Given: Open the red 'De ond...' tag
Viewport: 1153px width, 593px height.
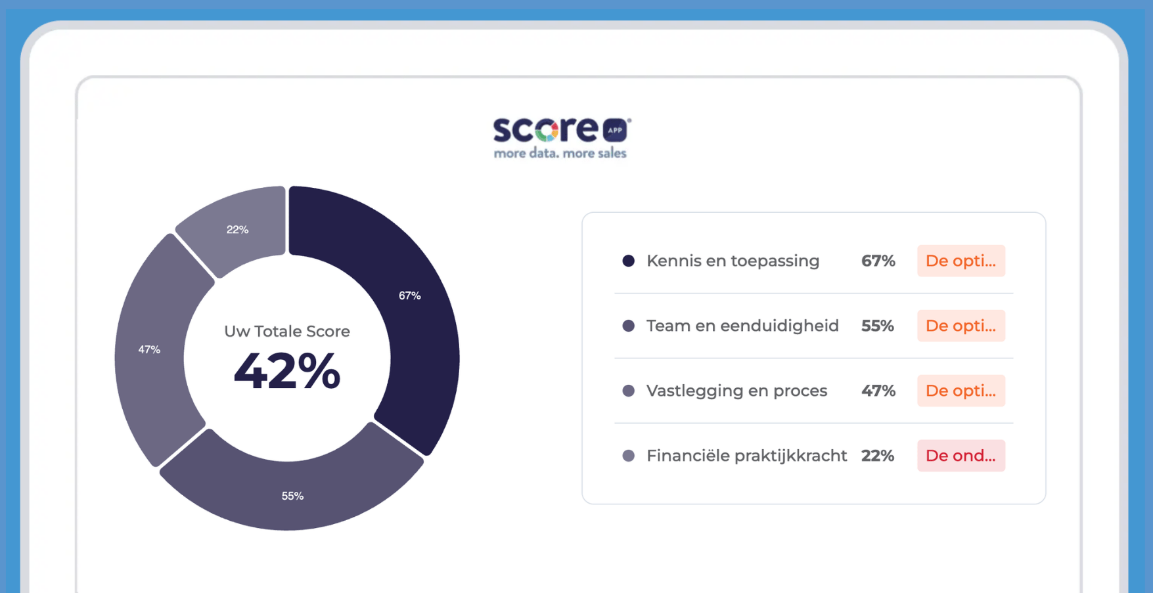Looking at the screenshot, I should pos(961,456).
